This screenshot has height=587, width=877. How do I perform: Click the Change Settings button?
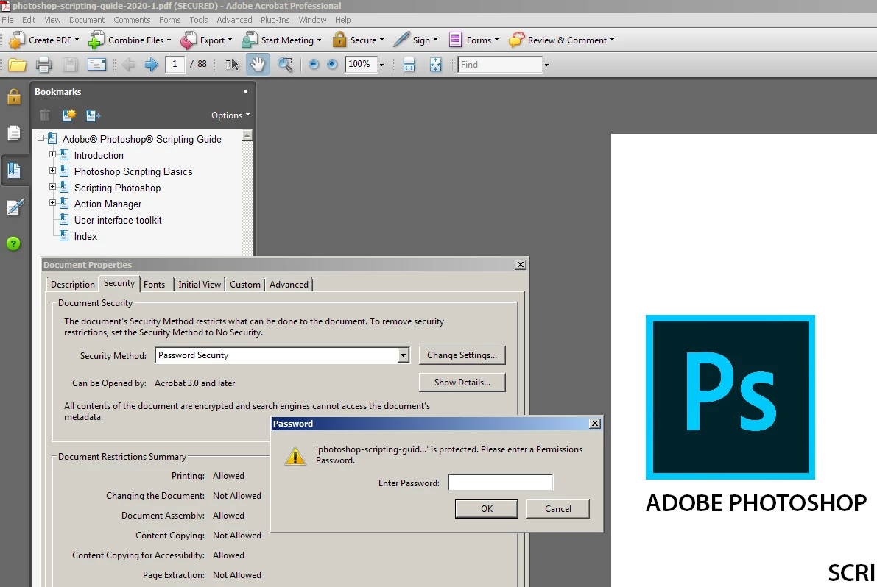tap(462, 355)
